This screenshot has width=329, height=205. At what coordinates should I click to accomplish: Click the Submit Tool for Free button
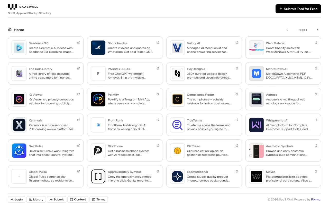(298, 9)
